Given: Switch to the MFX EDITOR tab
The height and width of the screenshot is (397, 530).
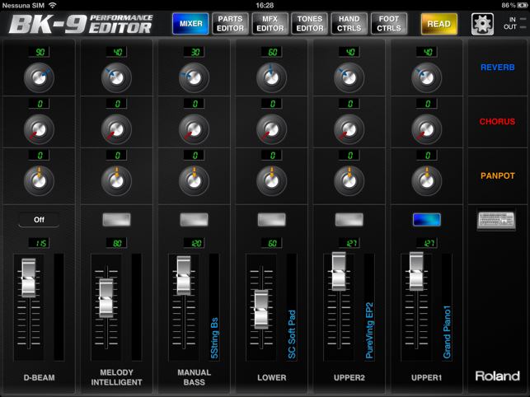Looking at the screenshot, I should click(270, 24).
